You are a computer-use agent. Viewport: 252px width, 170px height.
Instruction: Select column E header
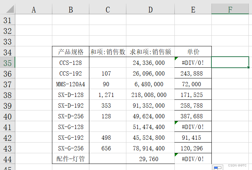[x=193, y=10]
